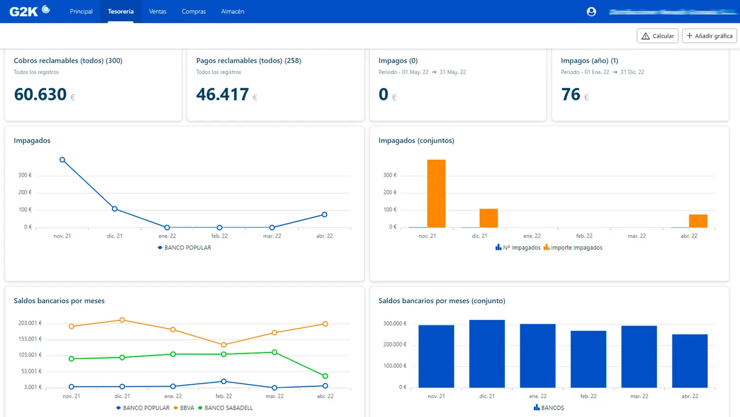Screen dimensions: 740x417
Task: Click the 'Saldos bancarios por meses' chart title
Action: click(x=59, y=301)
